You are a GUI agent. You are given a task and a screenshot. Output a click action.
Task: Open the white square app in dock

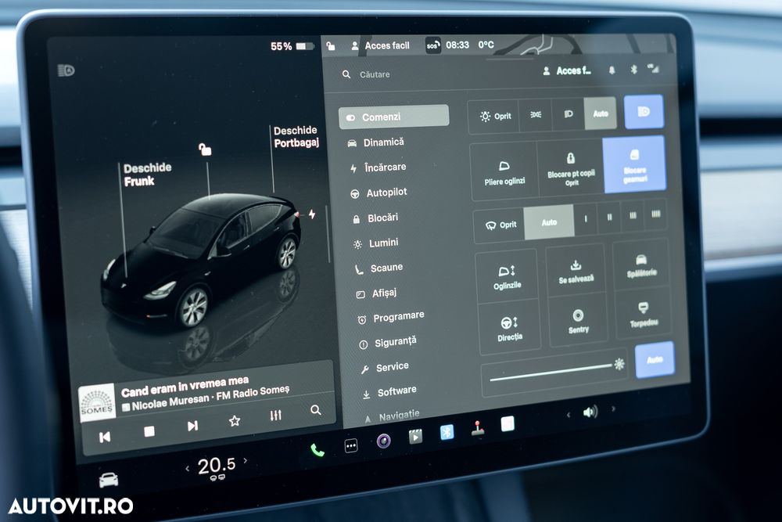tap(508, 424)
